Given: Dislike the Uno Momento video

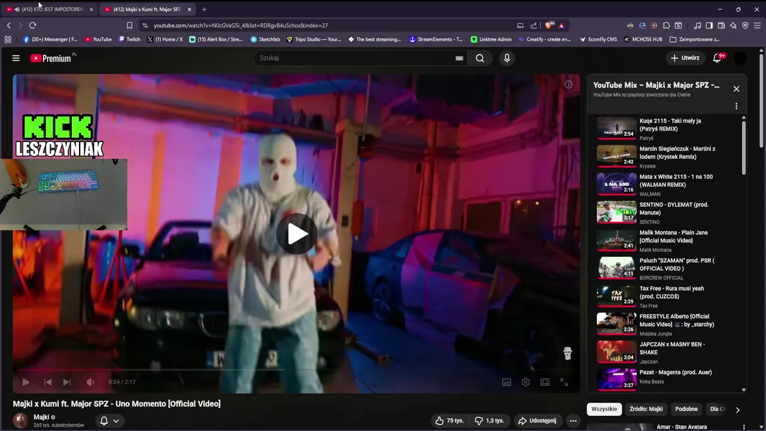Looking at the screenshot, I should coord(489,421).
